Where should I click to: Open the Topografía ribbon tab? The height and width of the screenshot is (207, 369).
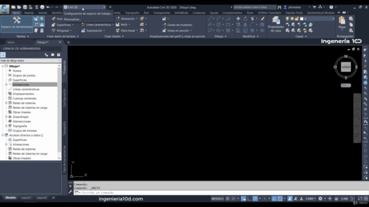(132, 13)
